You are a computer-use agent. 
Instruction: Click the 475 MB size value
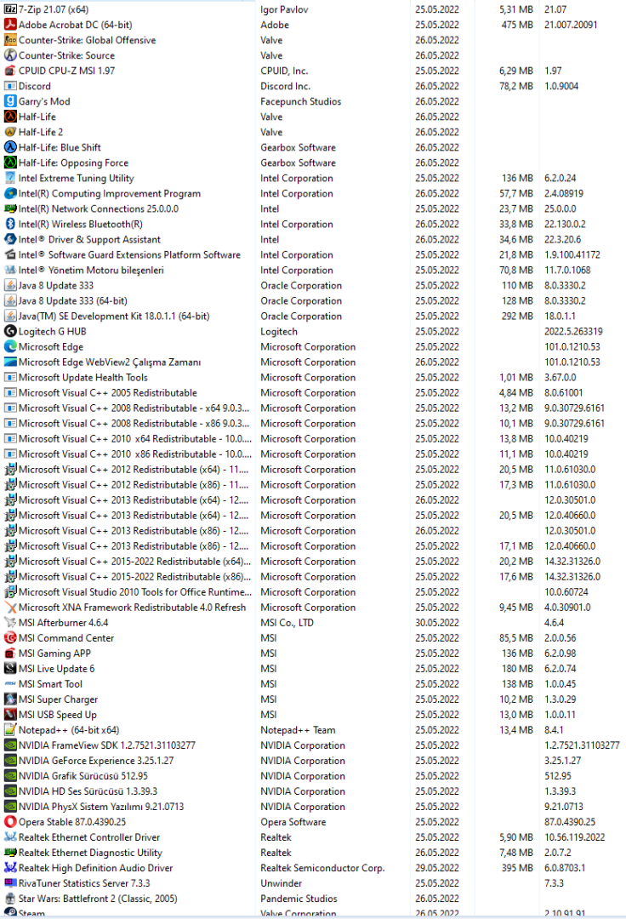517,25
